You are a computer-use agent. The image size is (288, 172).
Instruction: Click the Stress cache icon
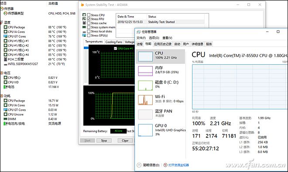[84, 23]
